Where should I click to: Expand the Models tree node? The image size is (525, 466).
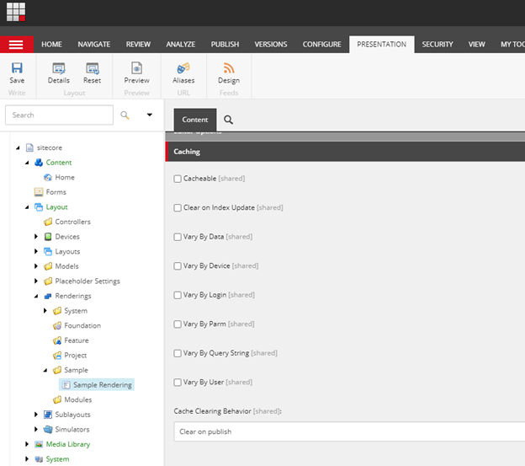click(x=36, y=266)
